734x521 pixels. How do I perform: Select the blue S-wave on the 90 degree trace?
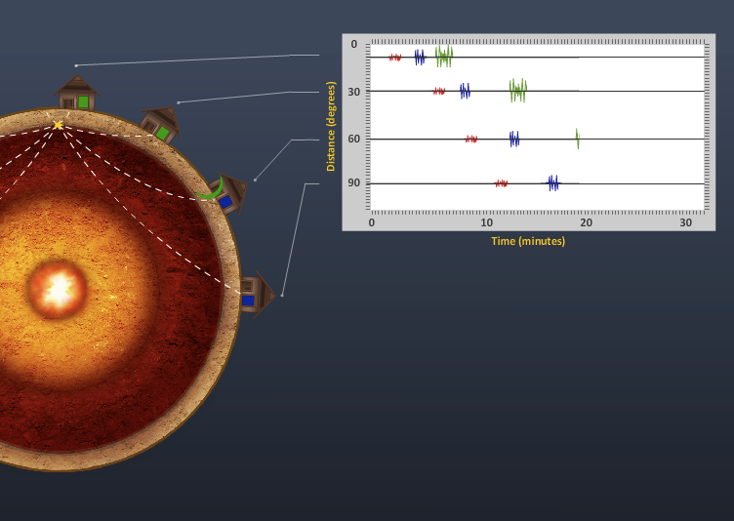pyautogui.click(x=553, y=182)
